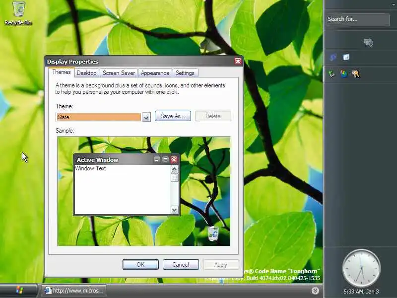Click the Active Window sample maximize button

click(x=165, y=159)
